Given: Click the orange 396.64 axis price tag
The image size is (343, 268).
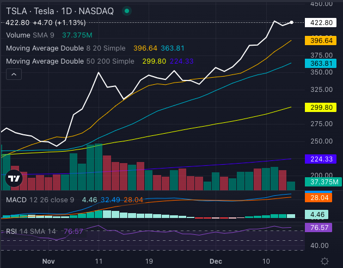Looking at the screenshot, I should coord(321,40).
